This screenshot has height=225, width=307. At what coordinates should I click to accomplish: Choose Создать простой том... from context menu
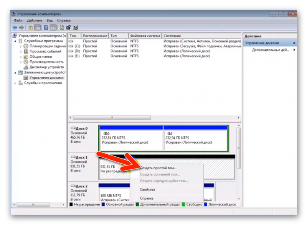[167, 168]
